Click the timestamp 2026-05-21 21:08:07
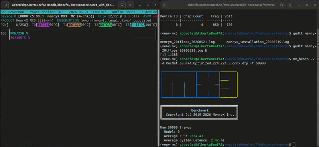This screenshot has height=147, width=319. 87,12
